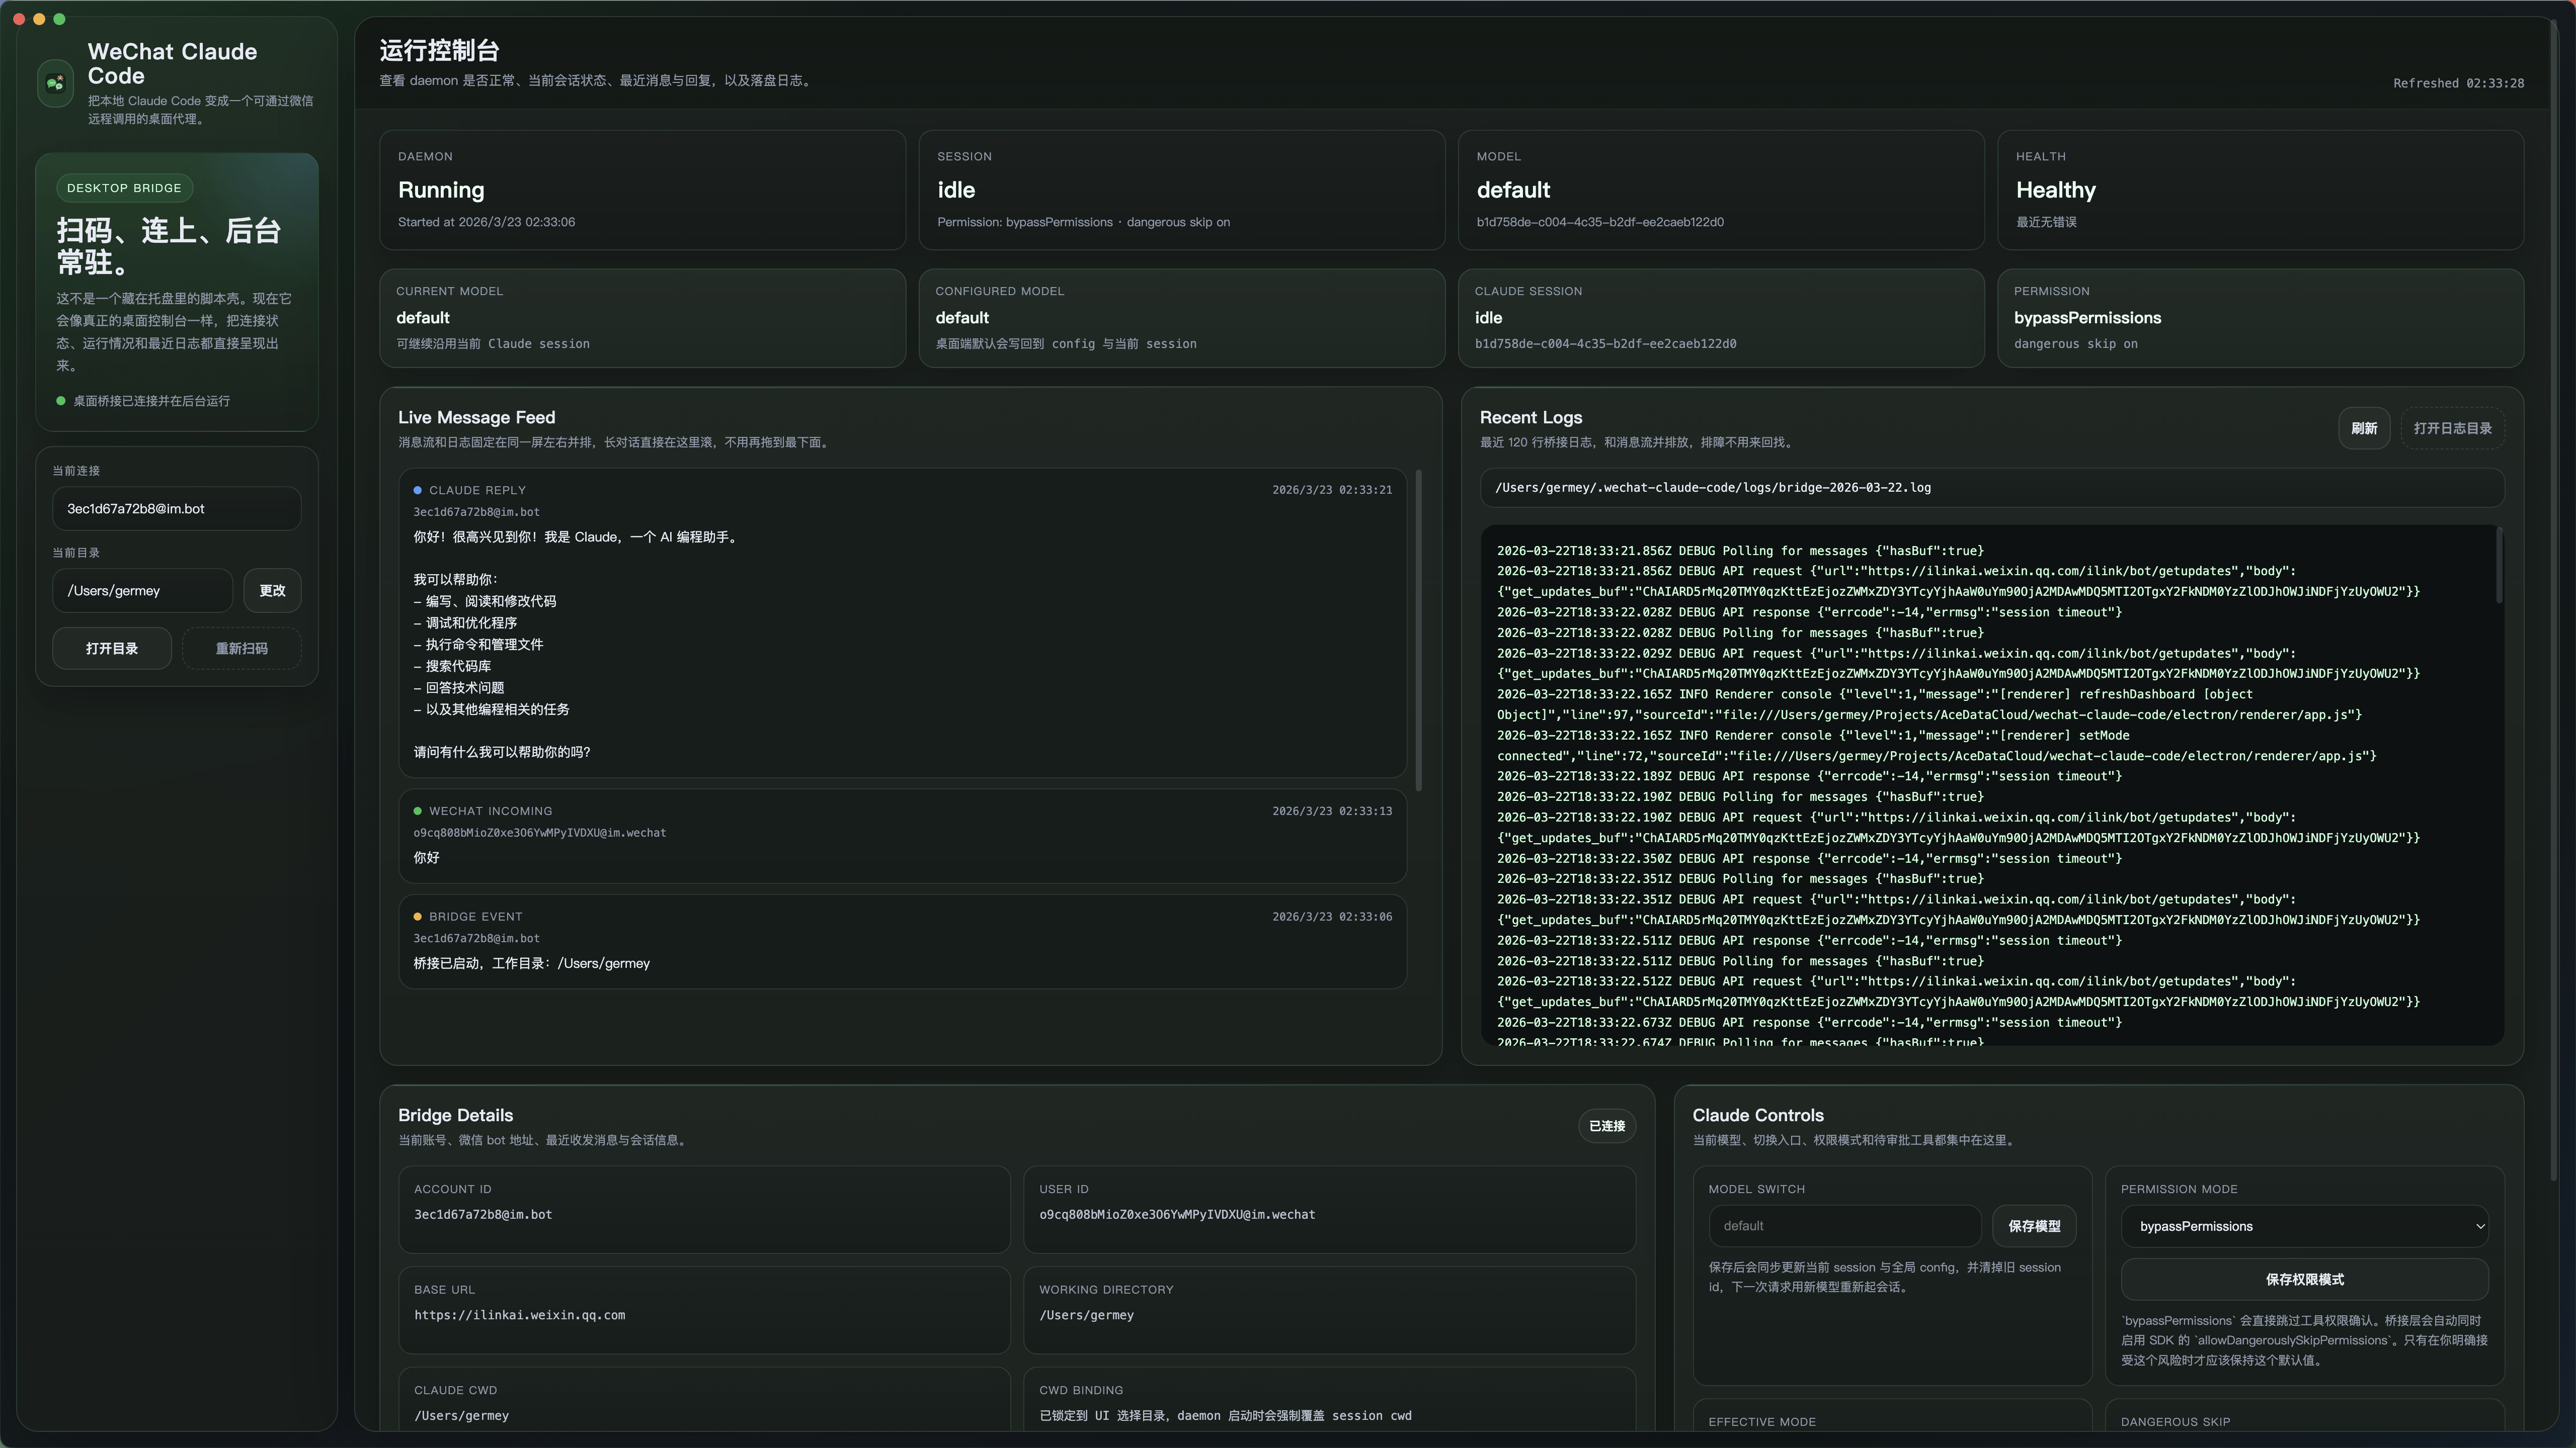The width and height of the screenshot is (2576, 1448).
Task: Click the Recent Logs panel scrollbar
Action: (x=2499, y=566)
